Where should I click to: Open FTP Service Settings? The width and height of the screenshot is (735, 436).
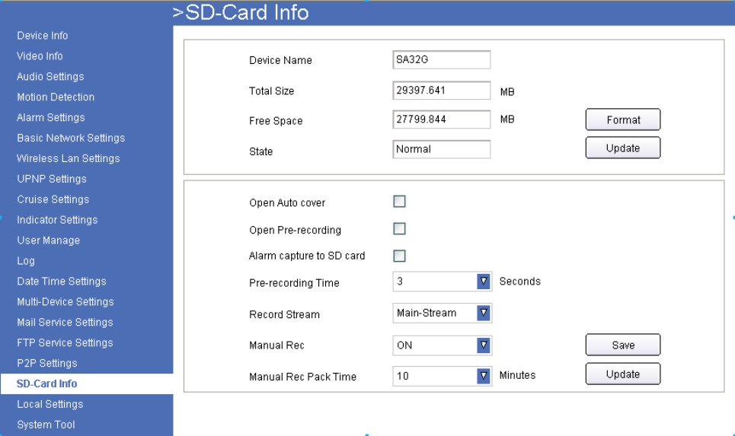[65, 343]
